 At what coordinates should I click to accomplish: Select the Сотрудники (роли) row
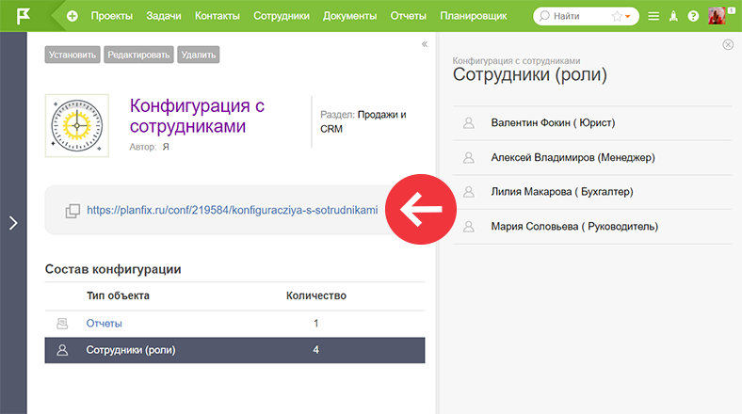coord(234,350)
